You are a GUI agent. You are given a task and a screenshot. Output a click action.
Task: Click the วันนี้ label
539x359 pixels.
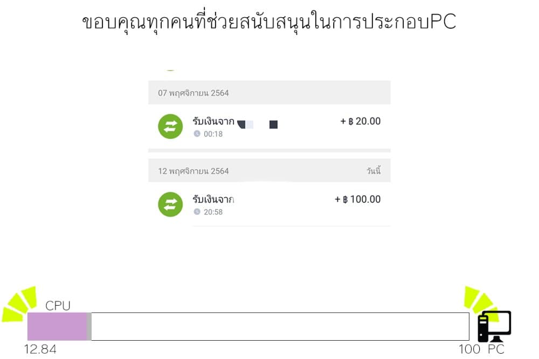[x=374, y=171]
